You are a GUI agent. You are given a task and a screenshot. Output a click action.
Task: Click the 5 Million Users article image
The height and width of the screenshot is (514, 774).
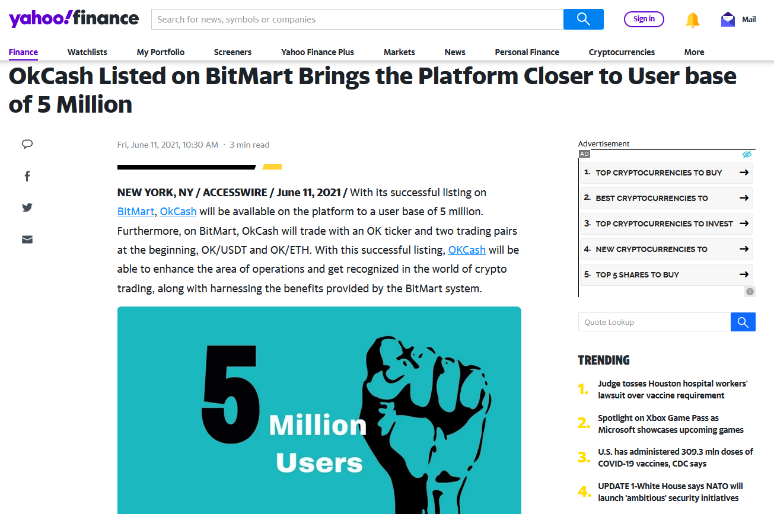319,410
